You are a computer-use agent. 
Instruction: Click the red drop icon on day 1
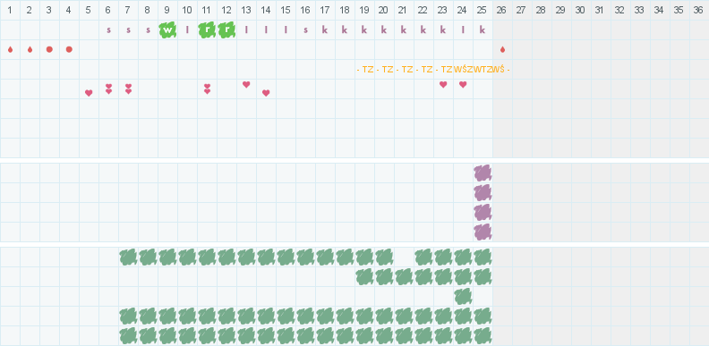coord(10,50)
